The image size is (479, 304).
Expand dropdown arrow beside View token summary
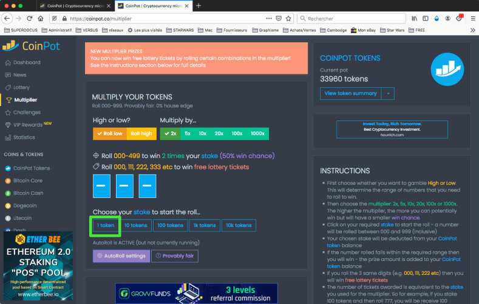pyautogui.click(x=388, y=93)
